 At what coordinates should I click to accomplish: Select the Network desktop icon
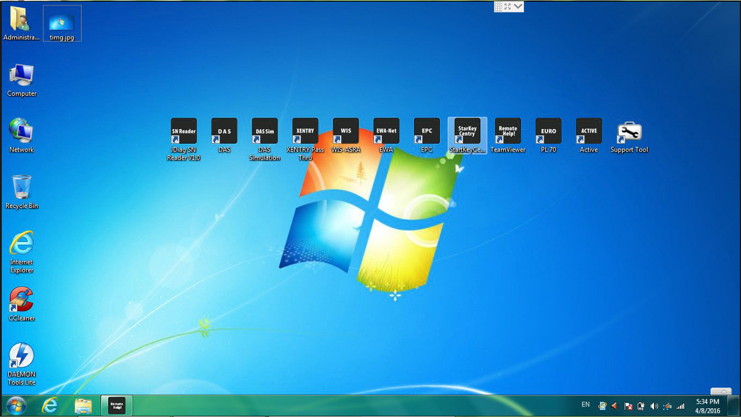22,136
